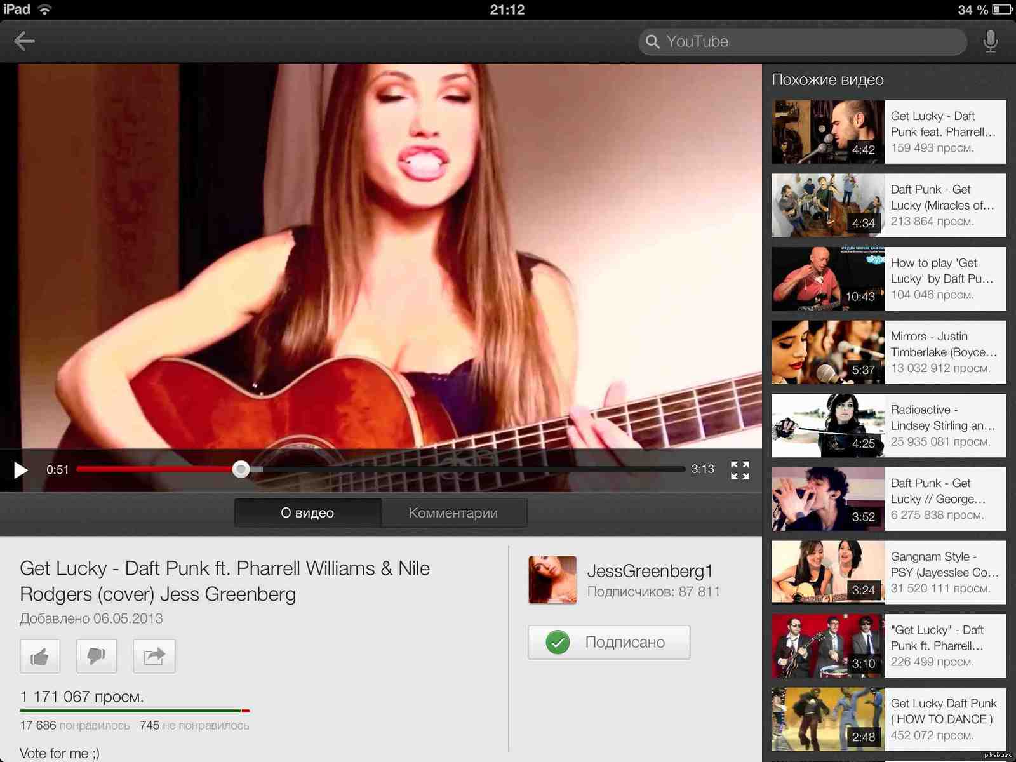Click the 159 493 просм. view count
The image size is (1016, 762).
(x=932, y=148)
